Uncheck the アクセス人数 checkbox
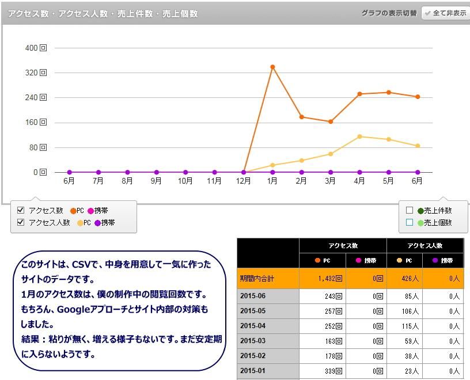Screen dimensions: 470x380 click(x=21, y=222)
